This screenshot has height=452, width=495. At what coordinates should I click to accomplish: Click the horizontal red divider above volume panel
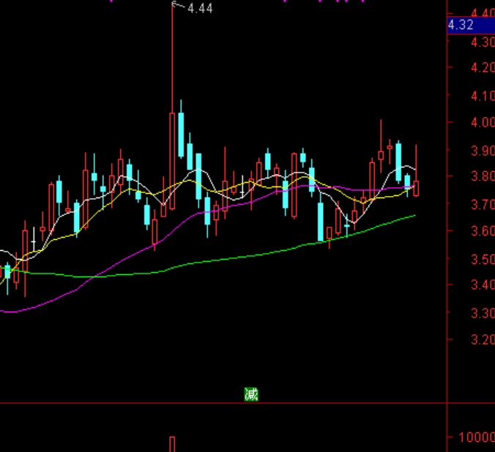pos(220,403)
